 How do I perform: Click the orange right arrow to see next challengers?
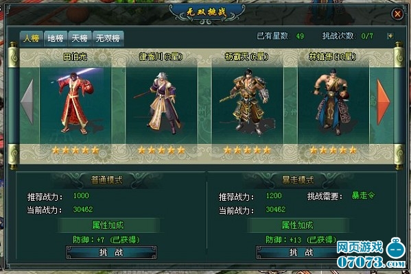pyautogui.click(x=384, y=102)
